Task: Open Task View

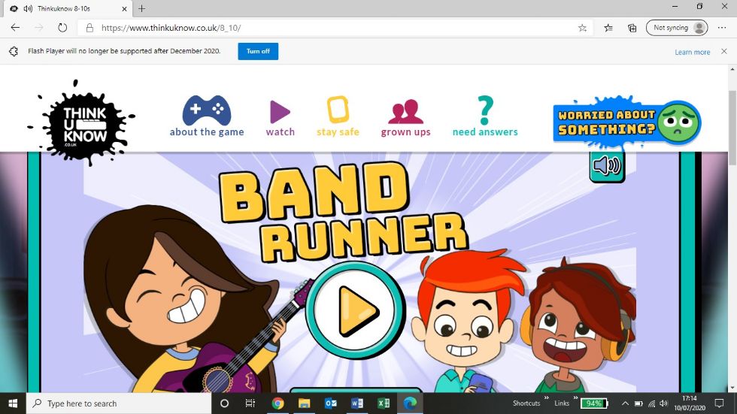Action: pyautogui.click(x=250, y=403)
